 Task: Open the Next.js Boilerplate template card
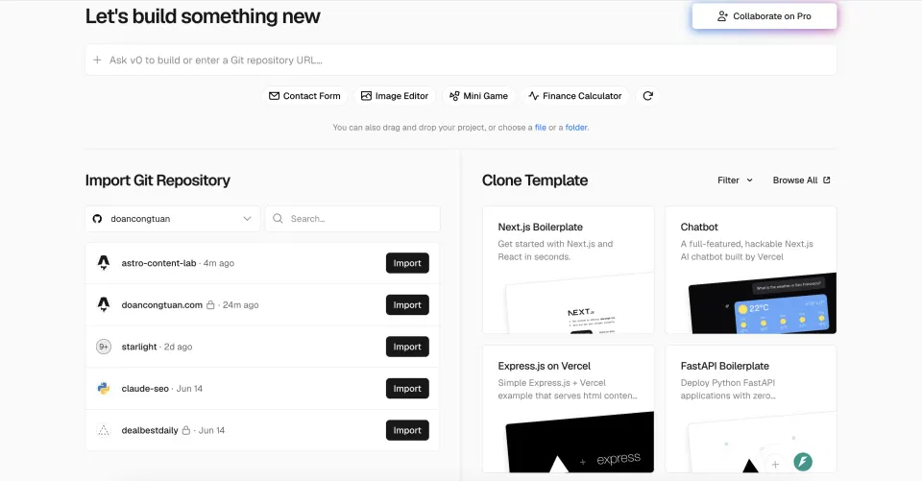[x=568, y=270]
